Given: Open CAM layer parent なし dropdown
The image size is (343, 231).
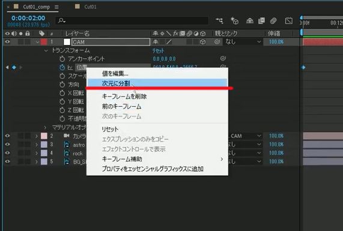Looking at the screenshot, I should (243, 42).
